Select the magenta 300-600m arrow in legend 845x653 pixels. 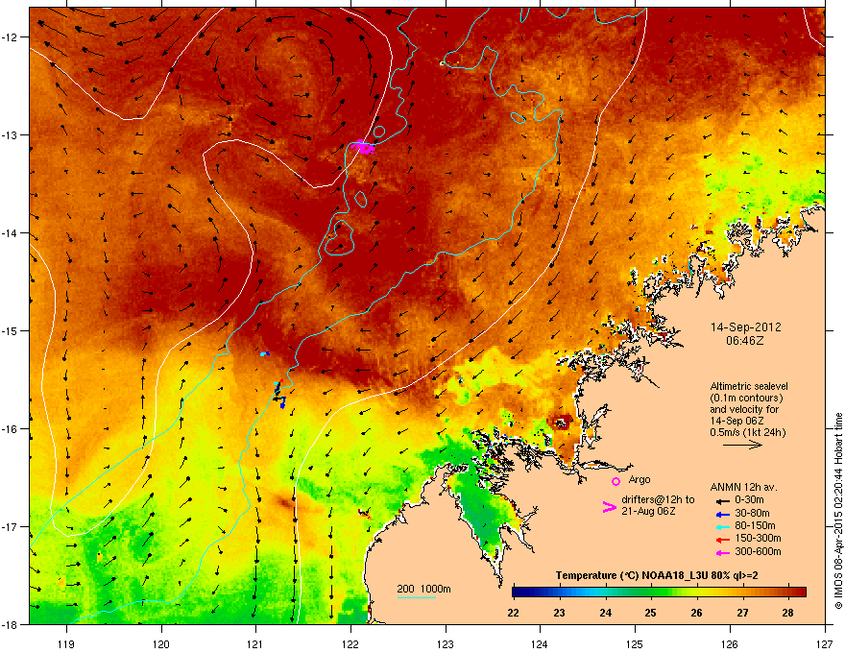(x=722, y=552)
